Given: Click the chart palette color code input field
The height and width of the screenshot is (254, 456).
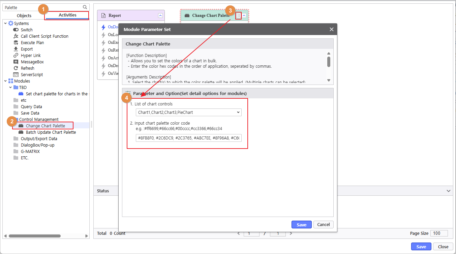Looking at the screenshot, I should 188,138.
